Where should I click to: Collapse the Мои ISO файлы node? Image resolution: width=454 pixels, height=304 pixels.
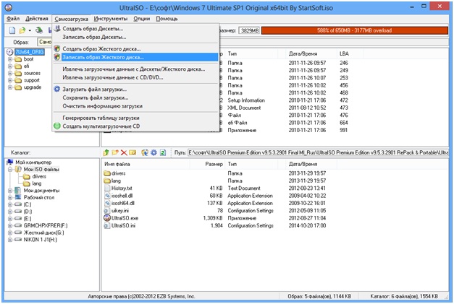click(x=10, y=169)
